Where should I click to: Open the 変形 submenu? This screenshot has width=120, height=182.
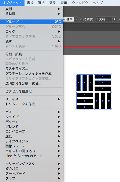pos(32,9)
